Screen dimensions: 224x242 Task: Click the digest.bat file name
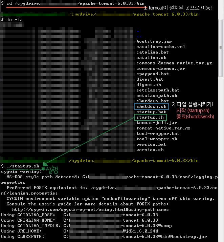150,79
